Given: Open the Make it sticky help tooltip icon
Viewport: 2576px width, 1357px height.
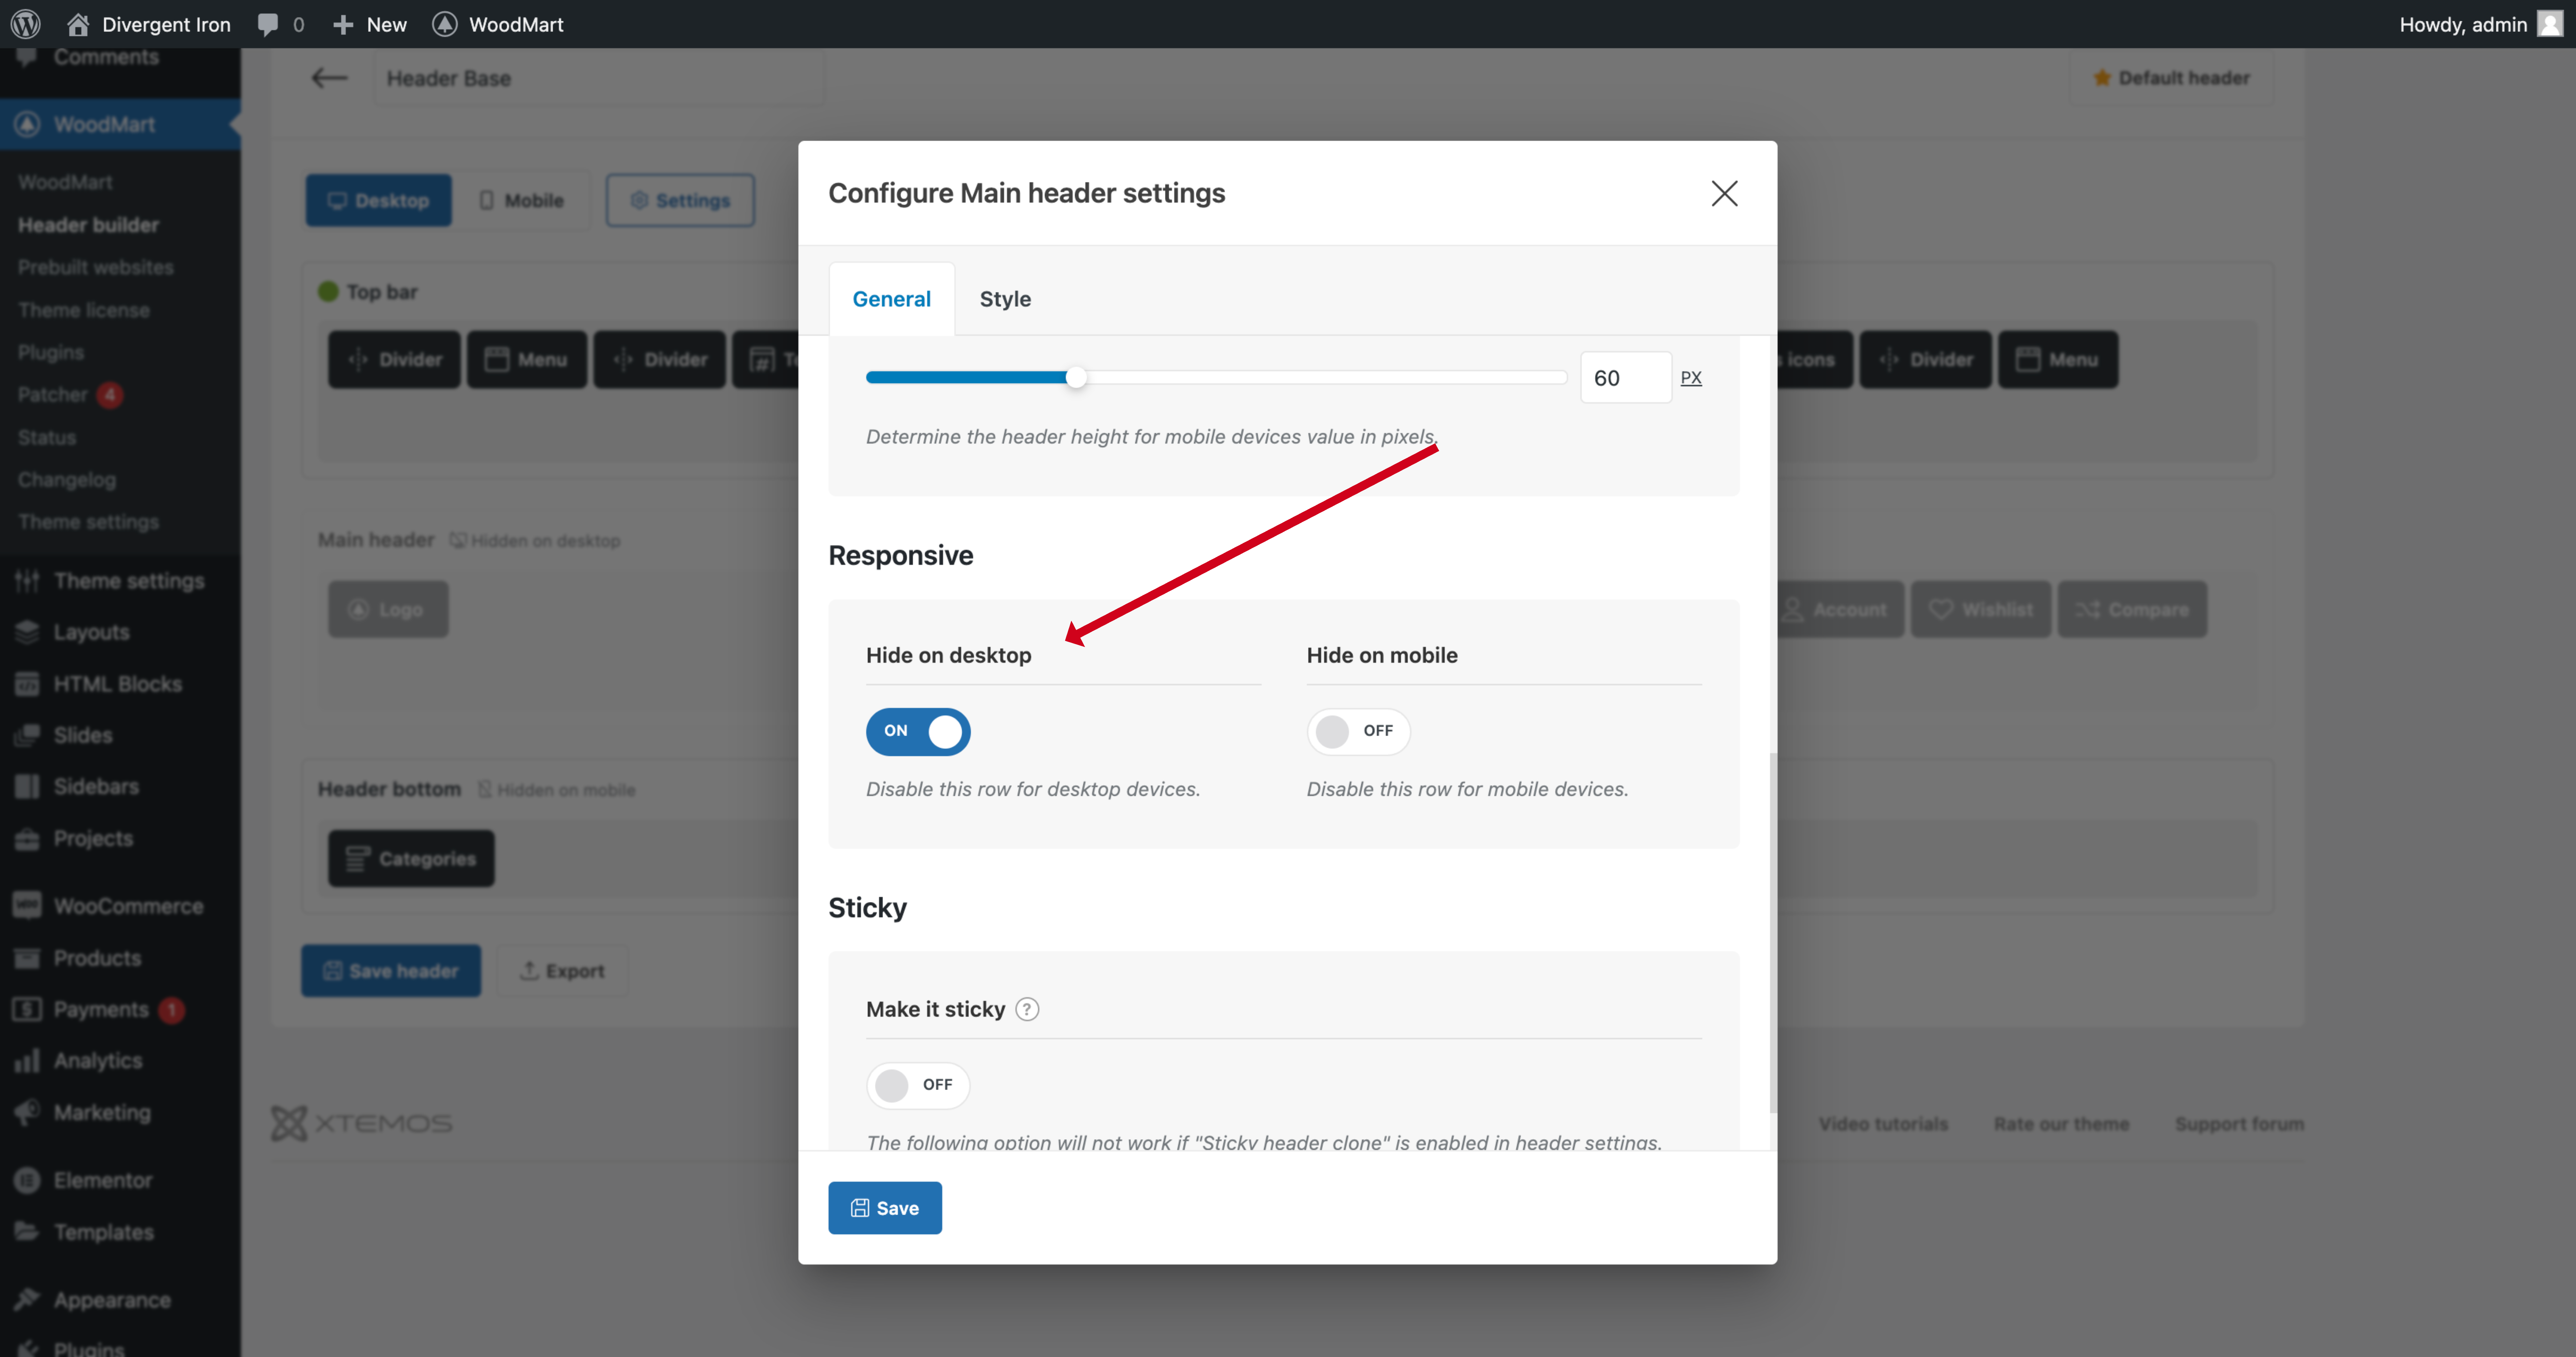Looking at the screenshot, I should click(x=1027, y=1009).
